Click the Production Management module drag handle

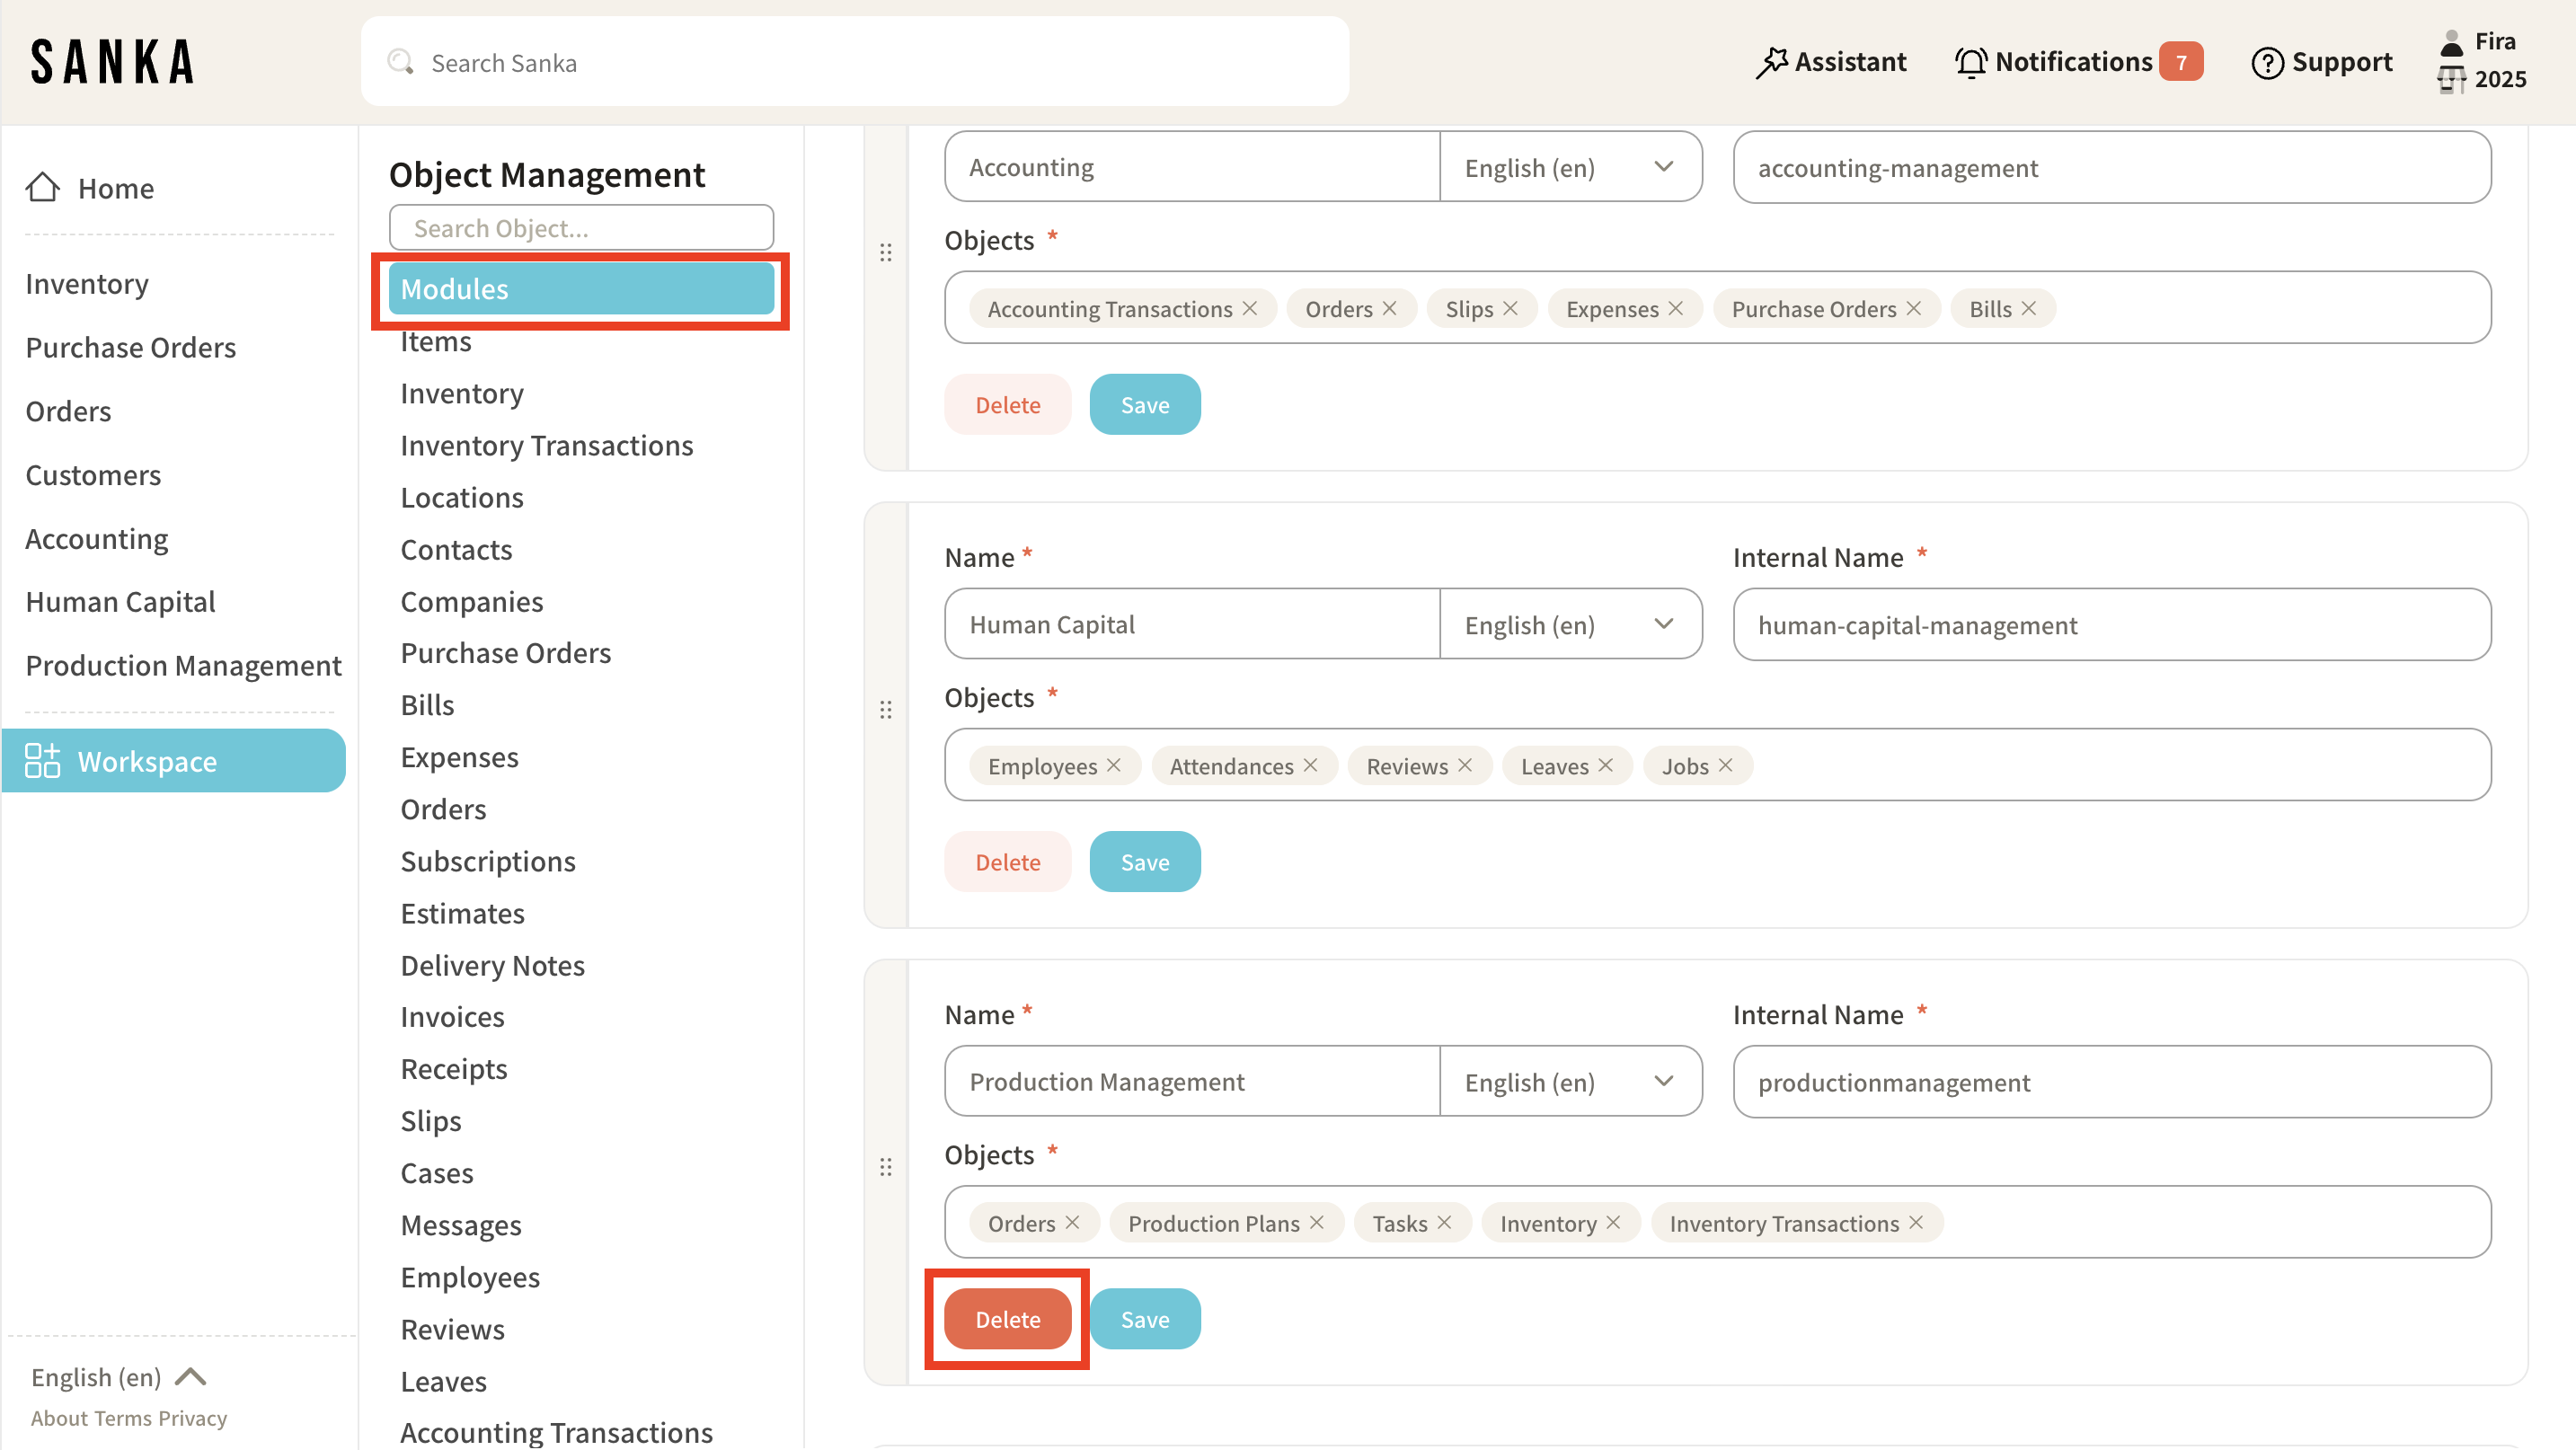point(885,1167)
